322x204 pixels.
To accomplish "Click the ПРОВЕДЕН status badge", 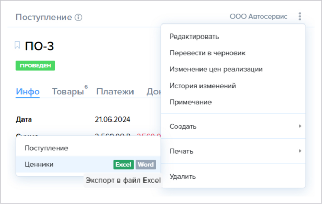I will click(35, 66).
